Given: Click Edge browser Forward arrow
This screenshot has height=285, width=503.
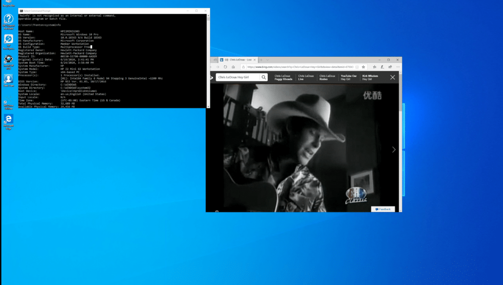Looking at the screenshot, I should pos(218,67).
